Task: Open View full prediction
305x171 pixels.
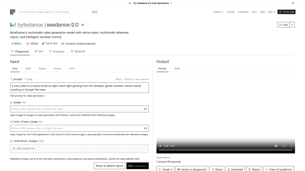Action: (279, 169)
